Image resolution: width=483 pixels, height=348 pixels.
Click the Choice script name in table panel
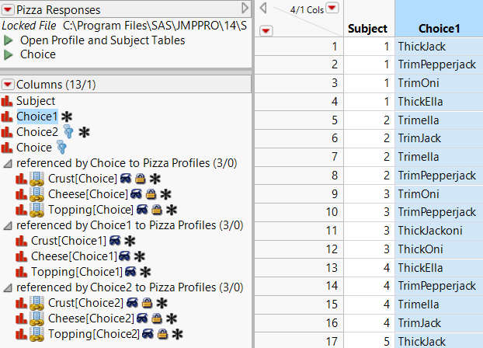[x=37, y=55]
